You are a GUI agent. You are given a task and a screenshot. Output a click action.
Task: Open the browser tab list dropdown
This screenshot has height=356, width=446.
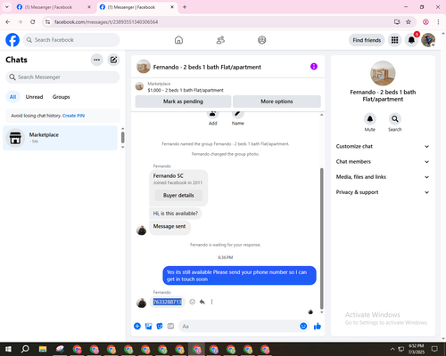7,7
